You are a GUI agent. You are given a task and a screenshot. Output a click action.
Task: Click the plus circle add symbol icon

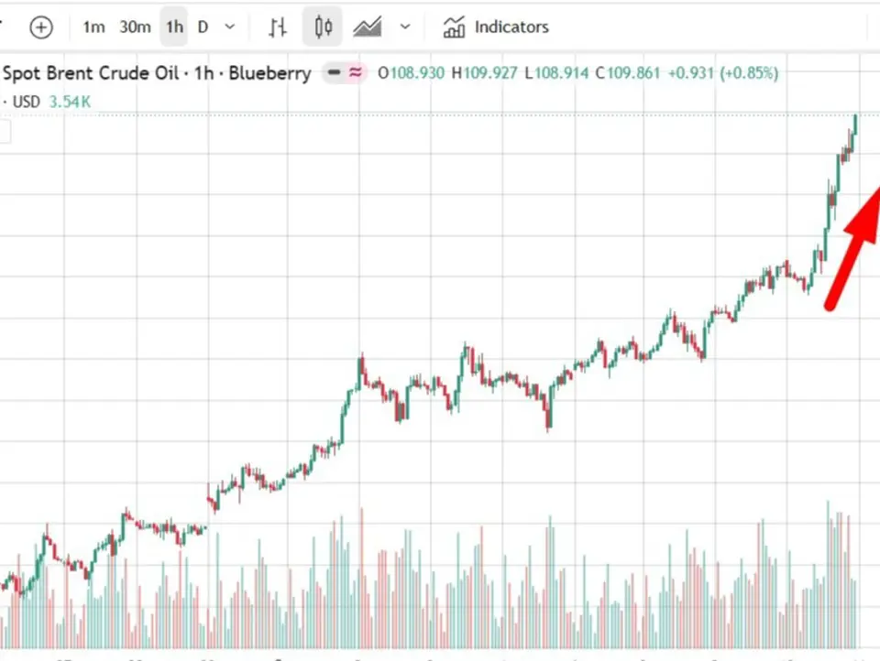[41, 27]
